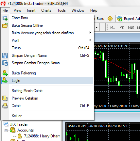140x141 pixels.
Task: Collapse the Accounts tree node
Action: tap(6, 131)
